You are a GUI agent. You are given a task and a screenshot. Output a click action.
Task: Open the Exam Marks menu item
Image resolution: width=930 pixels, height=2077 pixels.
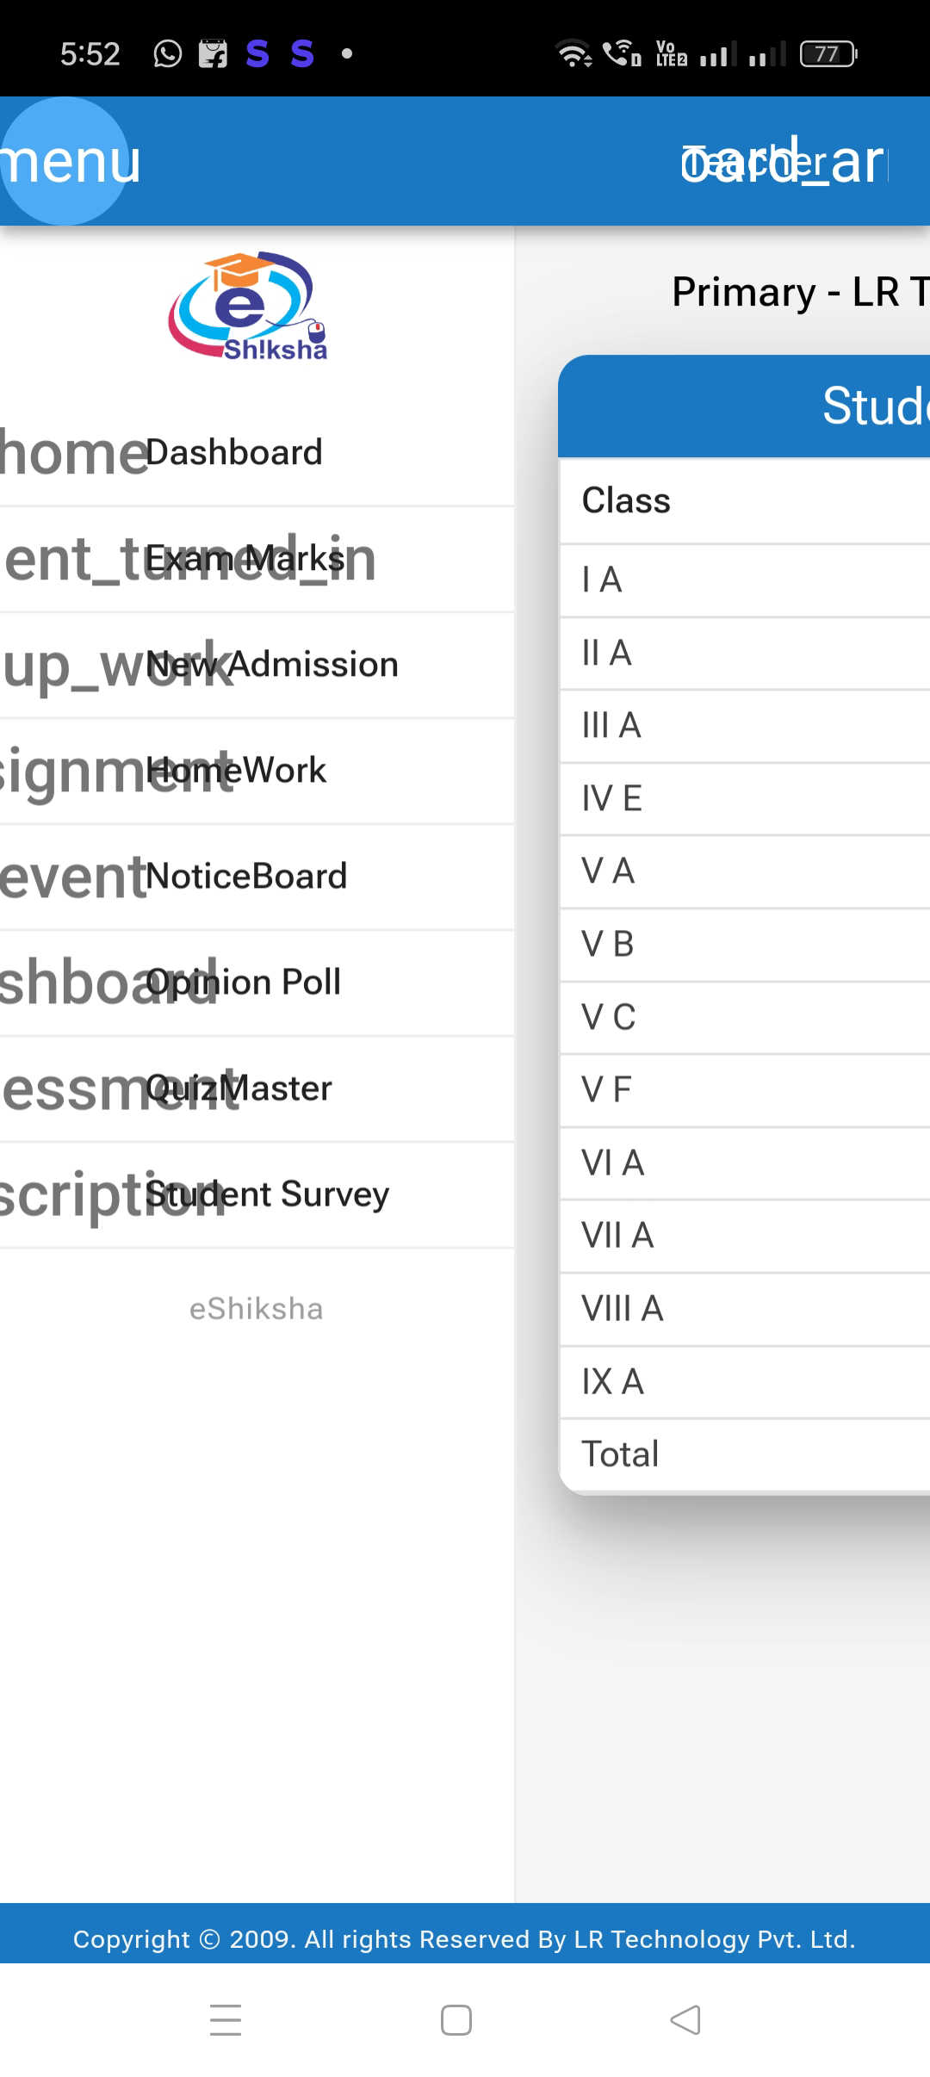coord(245,559)
